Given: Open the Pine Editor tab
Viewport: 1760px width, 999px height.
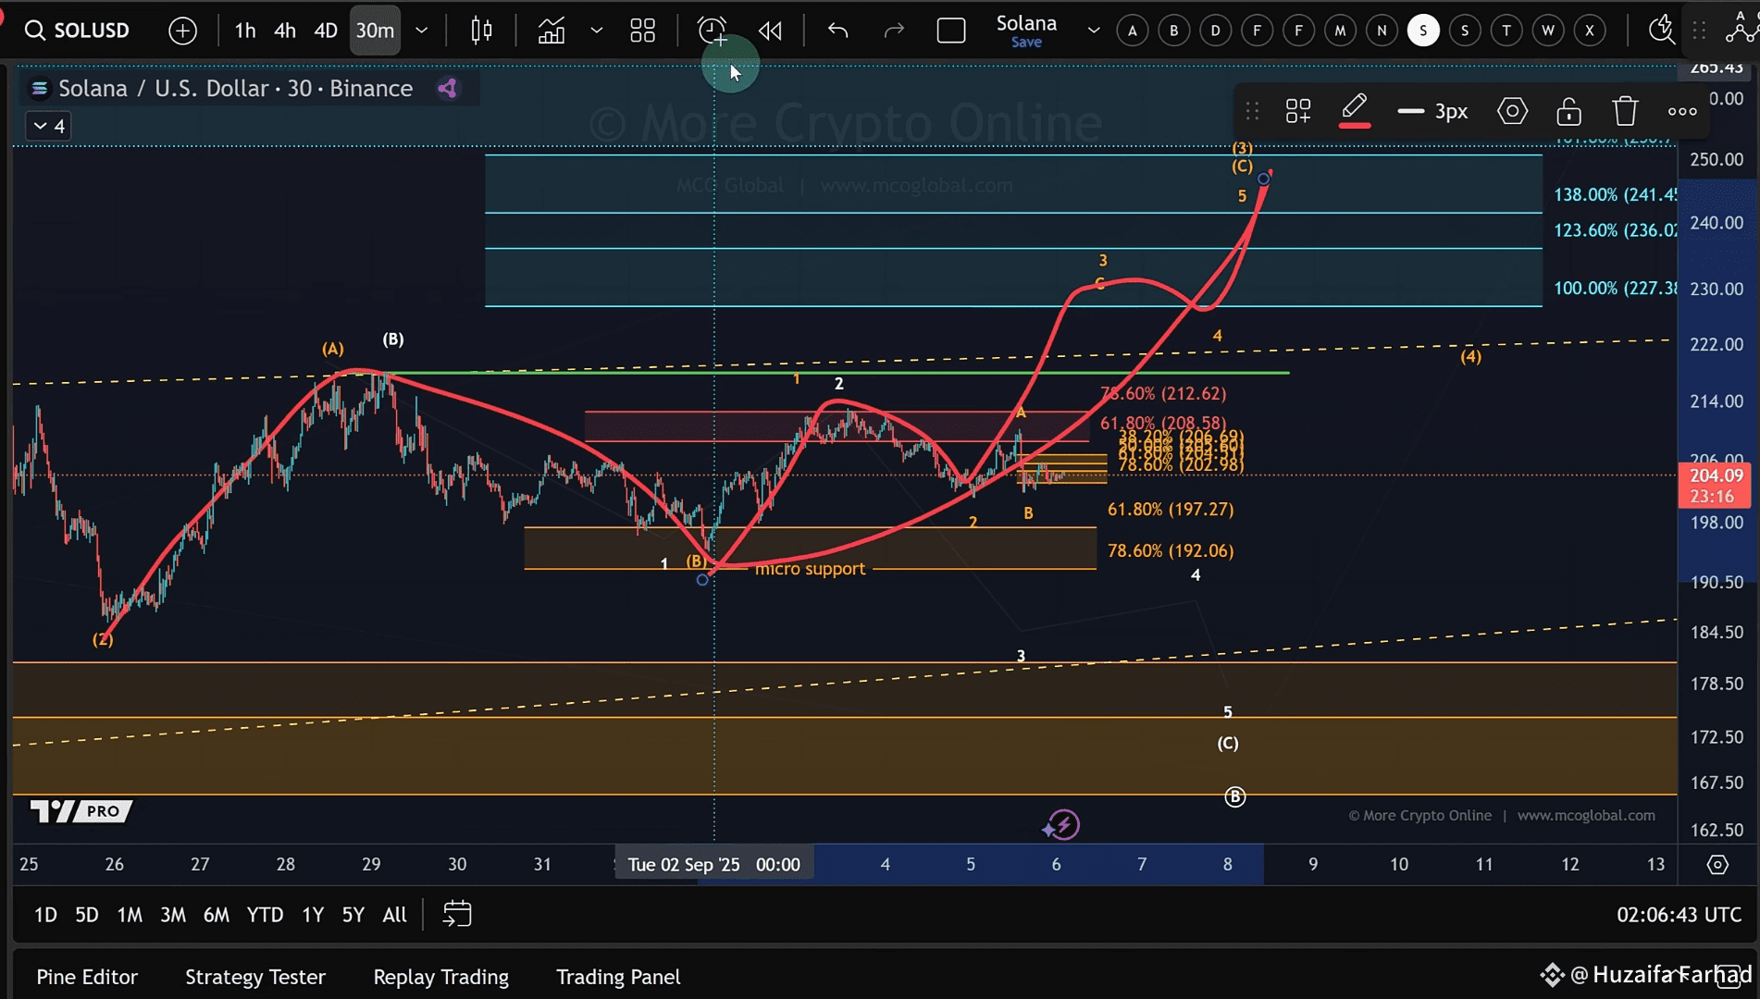Looking at the screenshot, I should point(87,977).
